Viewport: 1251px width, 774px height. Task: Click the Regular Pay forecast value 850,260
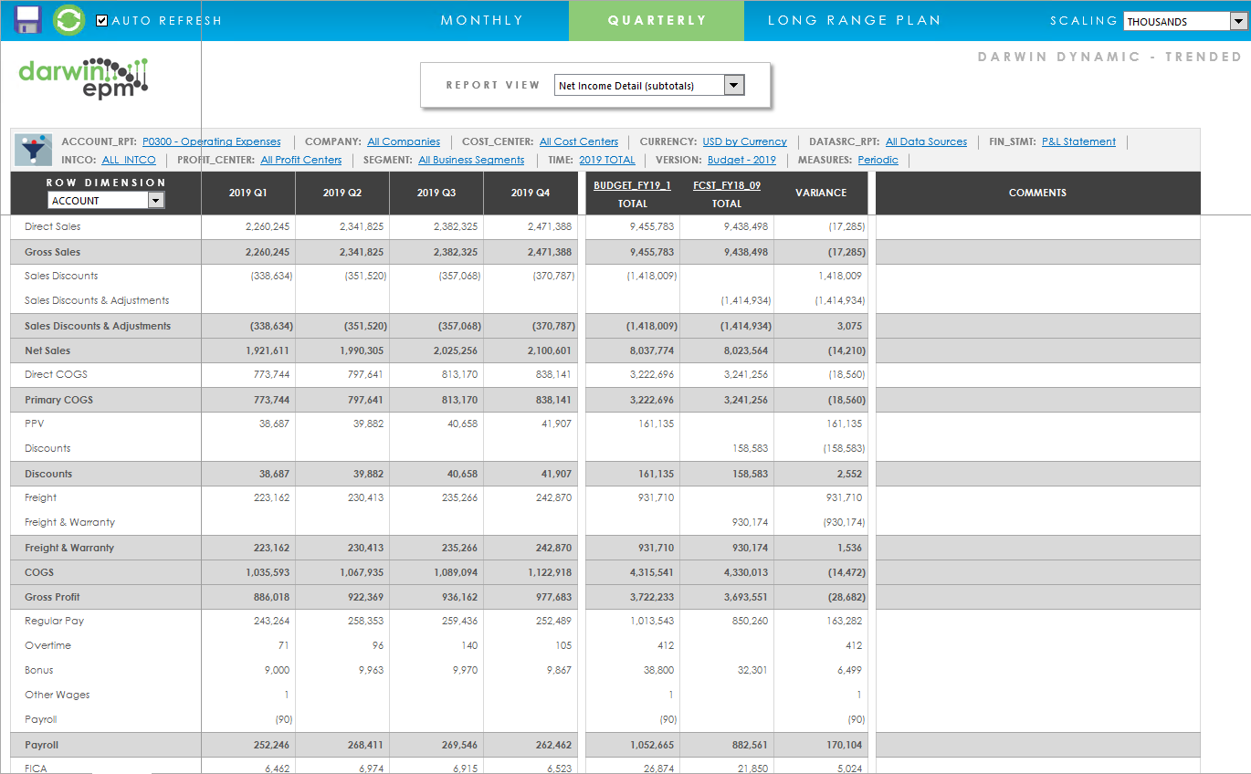point(750,621)
